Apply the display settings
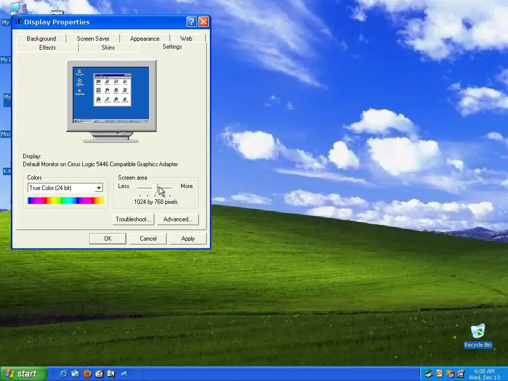 coord(188,239)
